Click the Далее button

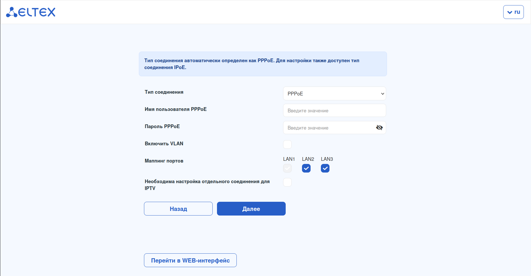(x=251, y=209)
